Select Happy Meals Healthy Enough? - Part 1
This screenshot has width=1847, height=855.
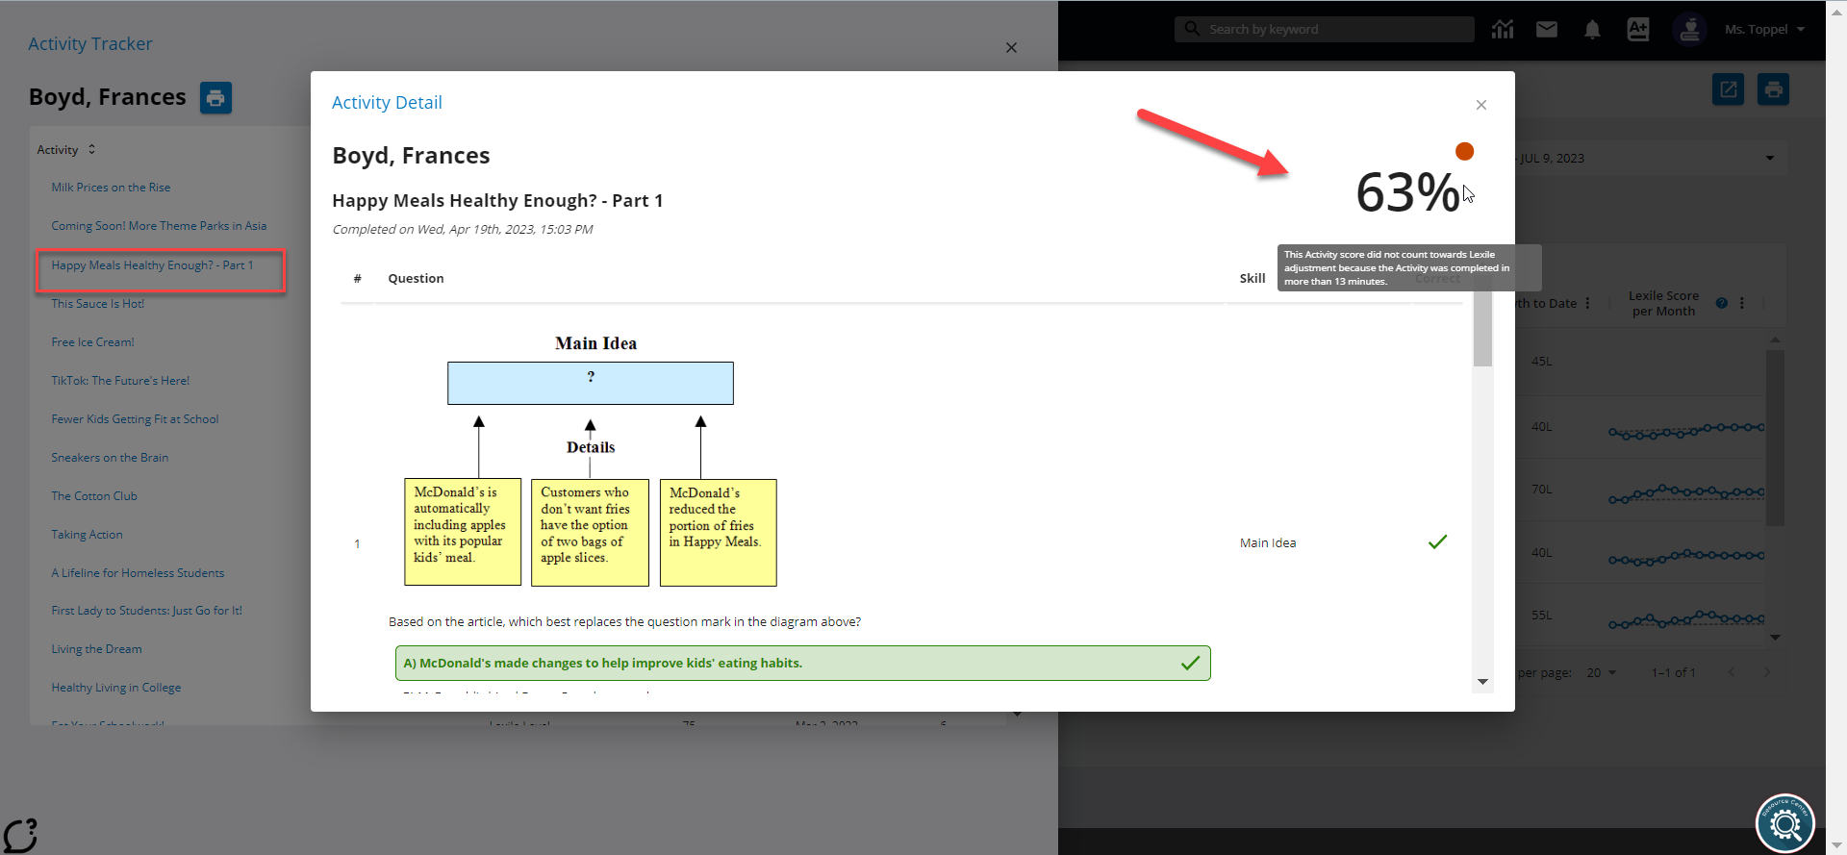(x=152, y=265)
